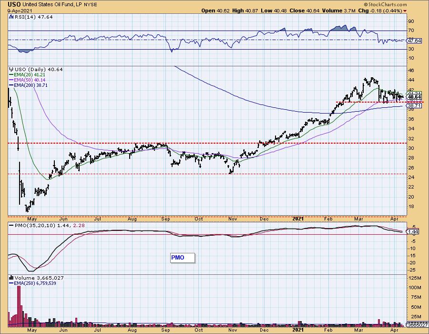Viewport: 429px width, 334px height.
Task: Click the 100M level on the volume axis
Action: coord(415,287)
